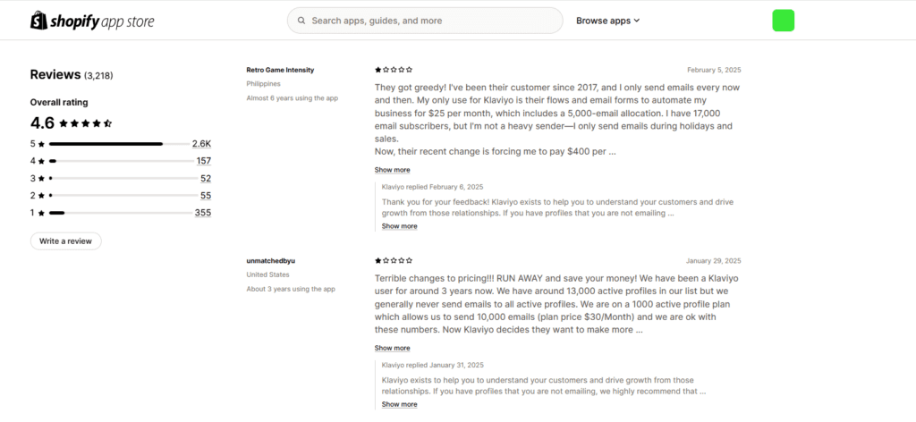916x422 pixels.
Task: Open the 157 four-star reviews link
Action: click(203, 161)
